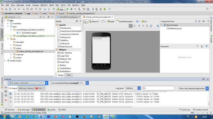
Task: Click the search magnifier at the top right
Action: coord(207,9)
